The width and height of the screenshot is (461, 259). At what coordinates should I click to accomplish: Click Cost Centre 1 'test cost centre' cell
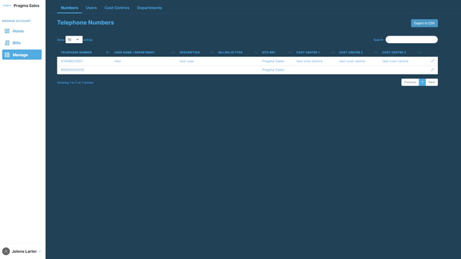[x=309, y=61]
